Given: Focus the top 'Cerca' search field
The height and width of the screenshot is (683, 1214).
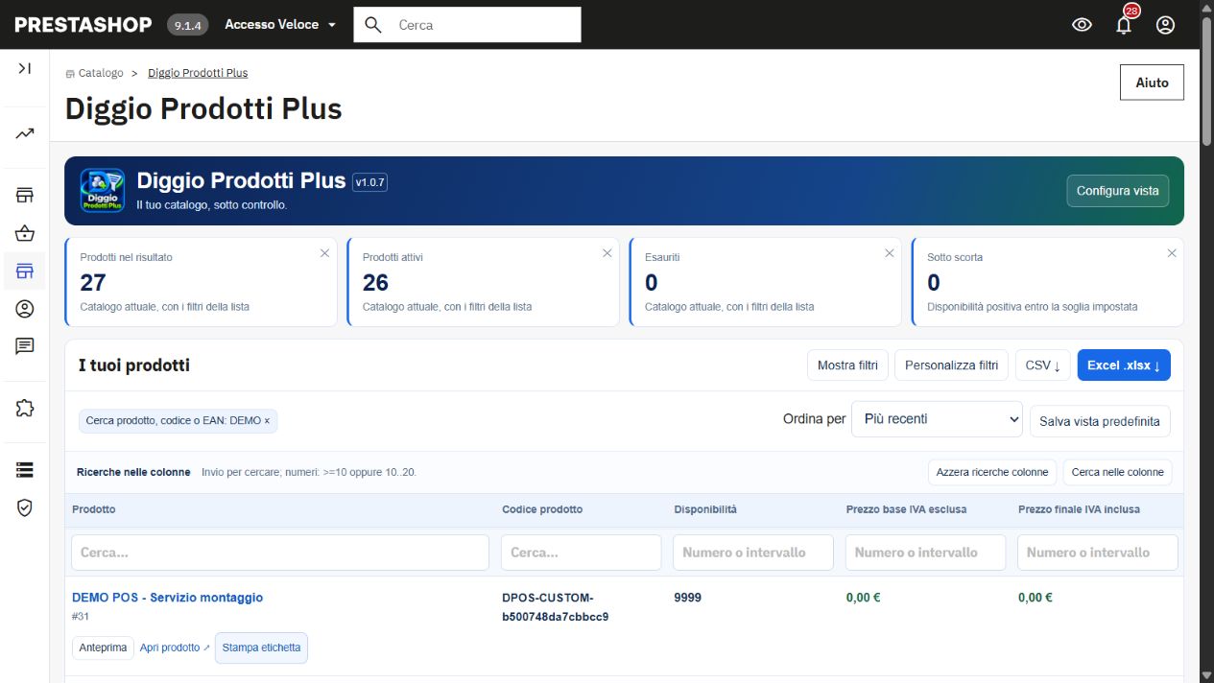Looking at the screenshot, I should click(467, 25).
